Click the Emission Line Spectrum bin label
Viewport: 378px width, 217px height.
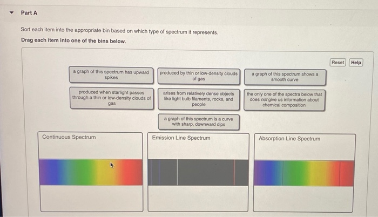(x=181, y=138)
